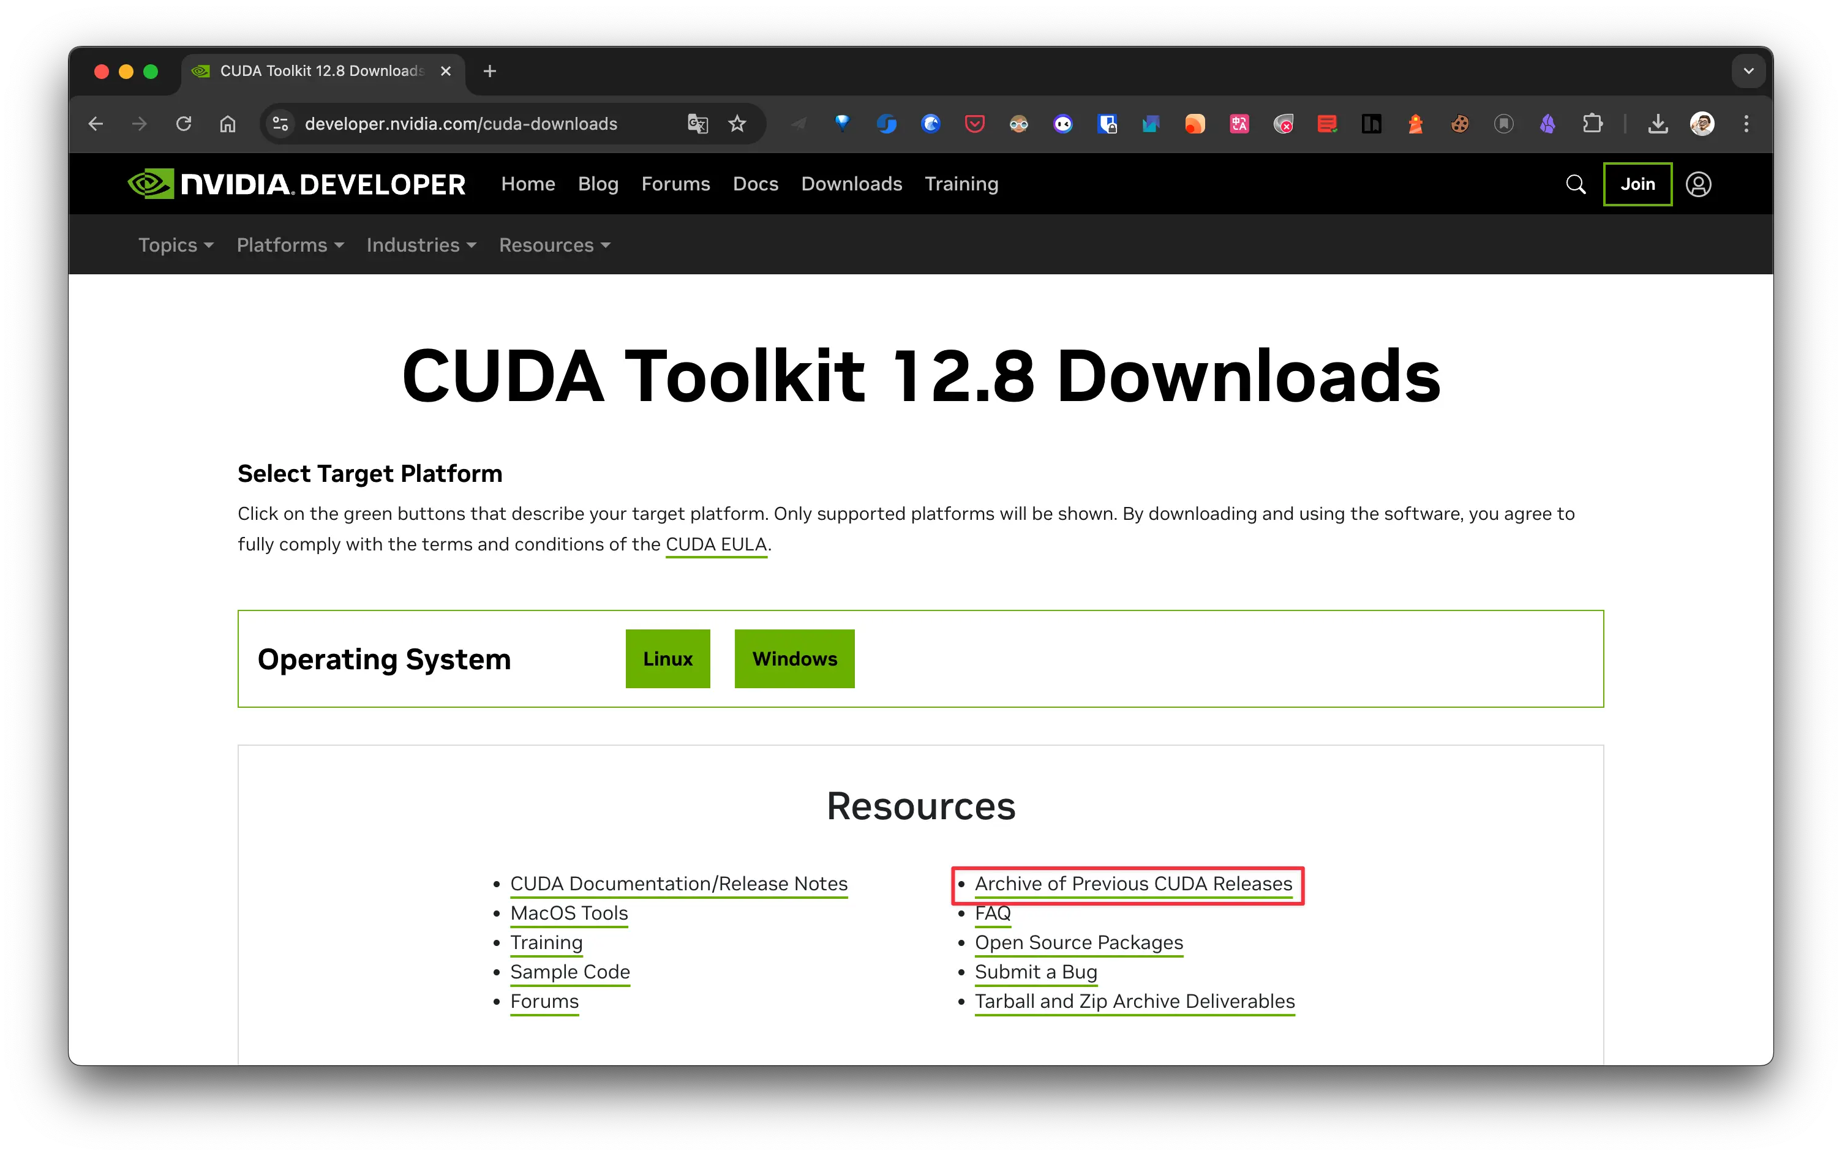
Task: Click the site information icon in the address bar
Action: [280, 124]
